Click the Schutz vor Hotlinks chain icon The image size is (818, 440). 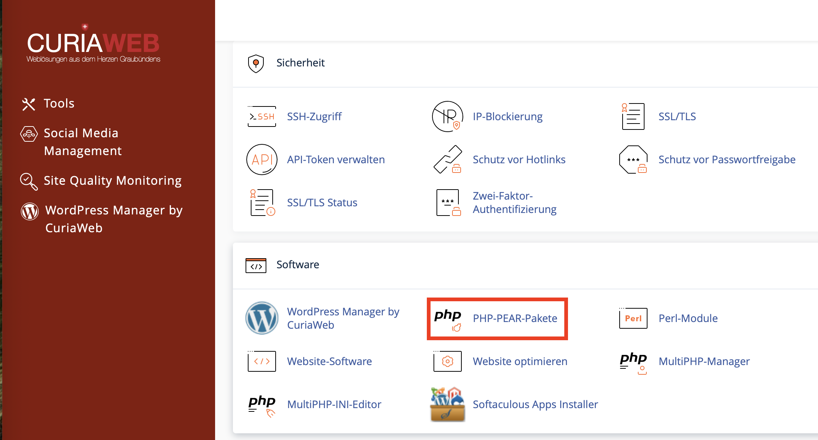448,160
